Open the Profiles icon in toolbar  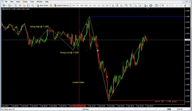(9, 6)
